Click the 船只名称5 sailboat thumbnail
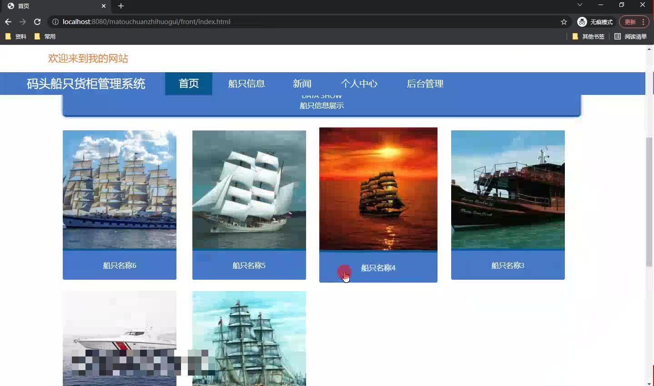The image size is (654, 386). coord(249,190)
